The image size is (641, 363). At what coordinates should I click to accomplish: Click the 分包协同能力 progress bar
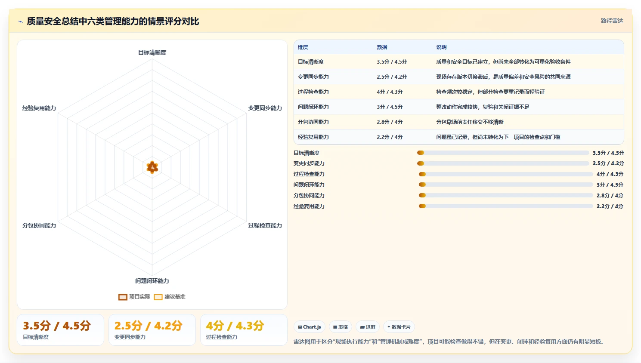click(506, 195)
